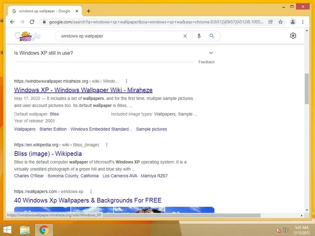Open the Bliss default wallpaper link

click(54, 114)
